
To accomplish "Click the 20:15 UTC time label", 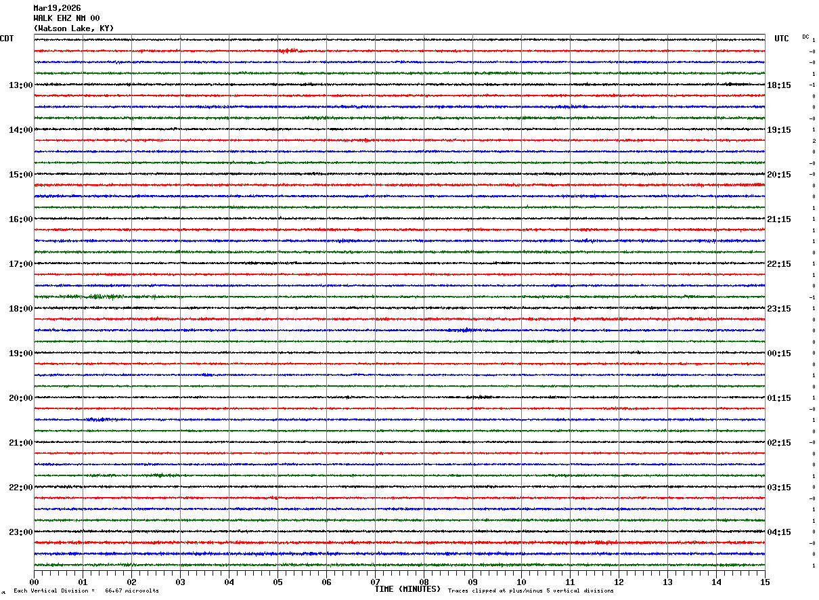I will click(778, 175).
